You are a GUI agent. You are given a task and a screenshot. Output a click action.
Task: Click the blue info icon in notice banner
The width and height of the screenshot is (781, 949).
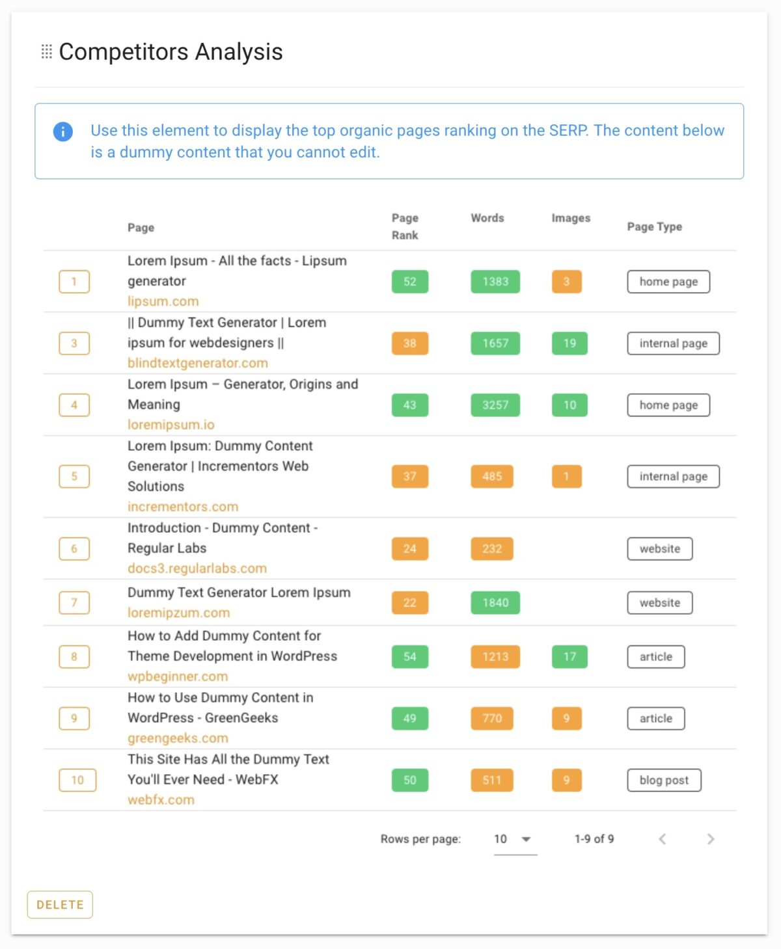click(62, 131)
